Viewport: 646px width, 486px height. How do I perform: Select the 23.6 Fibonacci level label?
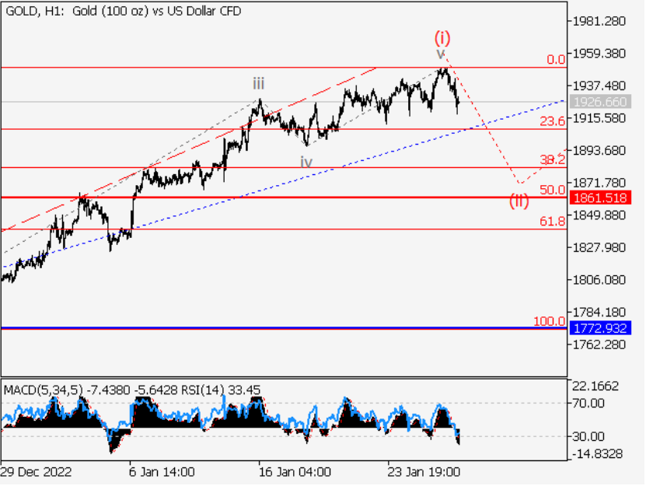click(553, 121)
